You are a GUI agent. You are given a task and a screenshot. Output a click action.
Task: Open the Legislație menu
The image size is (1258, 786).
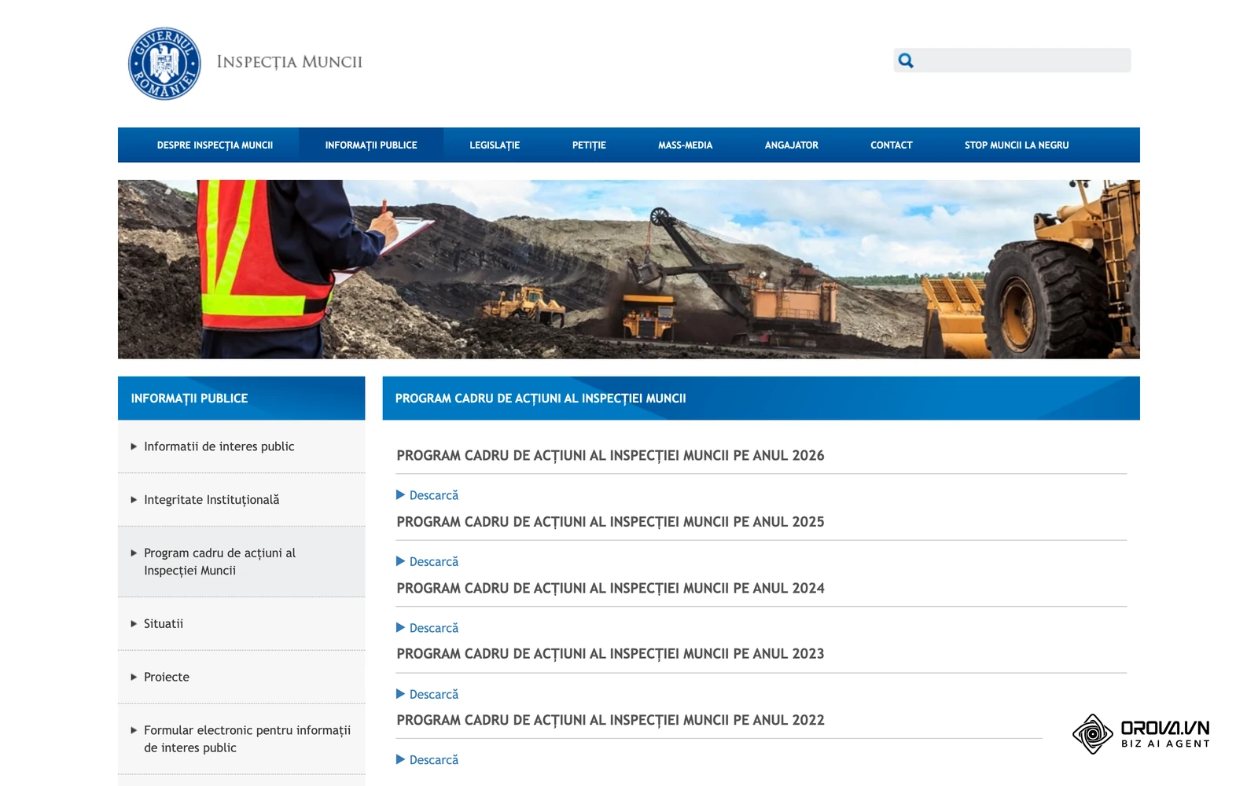[495, 145]
